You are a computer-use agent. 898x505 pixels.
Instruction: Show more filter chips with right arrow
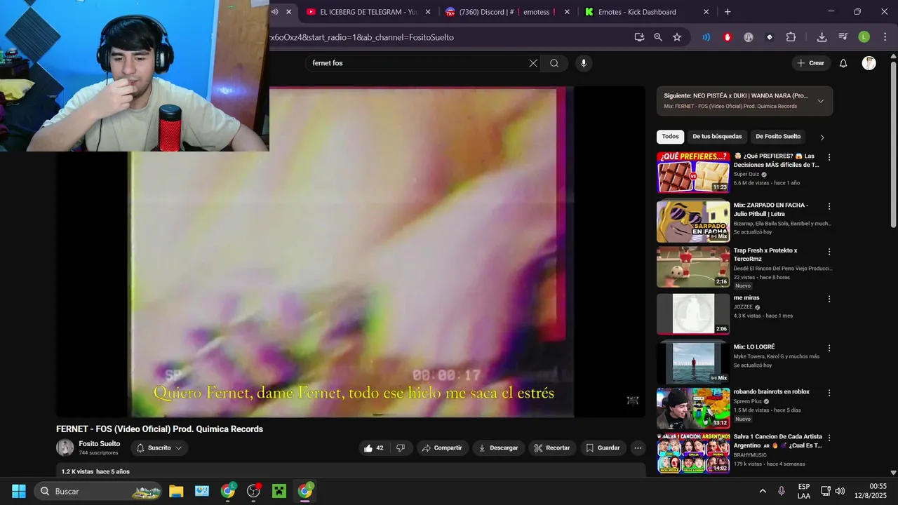coord(822,137)
